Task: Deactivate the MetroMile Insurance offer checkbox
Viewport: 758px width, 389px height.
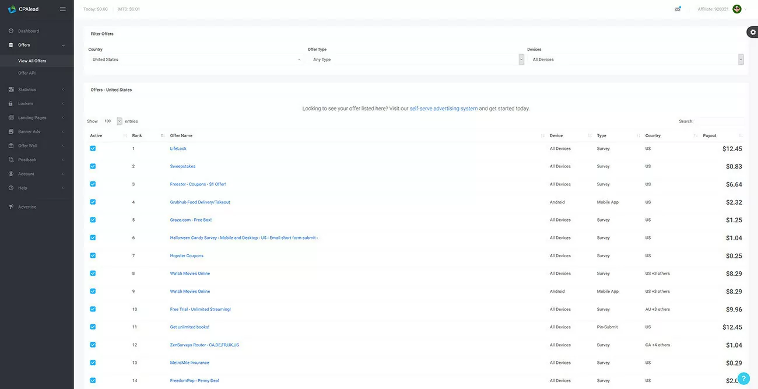Action: click(92, 362)
